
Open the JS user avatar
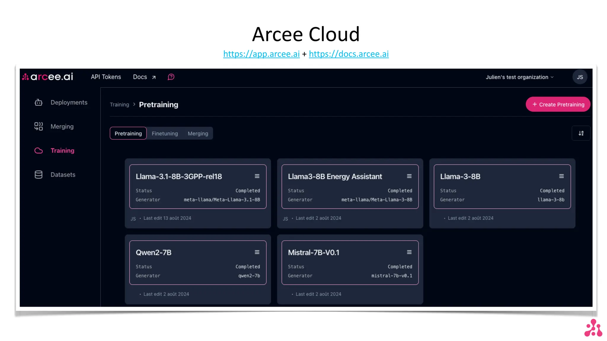580,77
